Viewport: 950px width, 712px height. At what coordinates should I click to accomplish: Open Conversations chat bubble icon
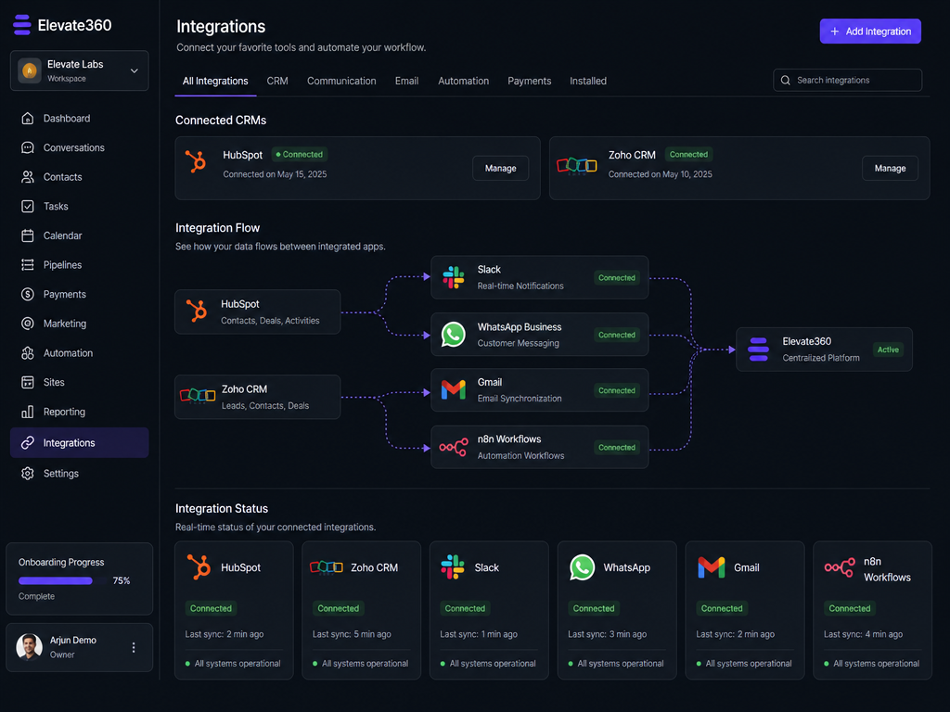27,147
